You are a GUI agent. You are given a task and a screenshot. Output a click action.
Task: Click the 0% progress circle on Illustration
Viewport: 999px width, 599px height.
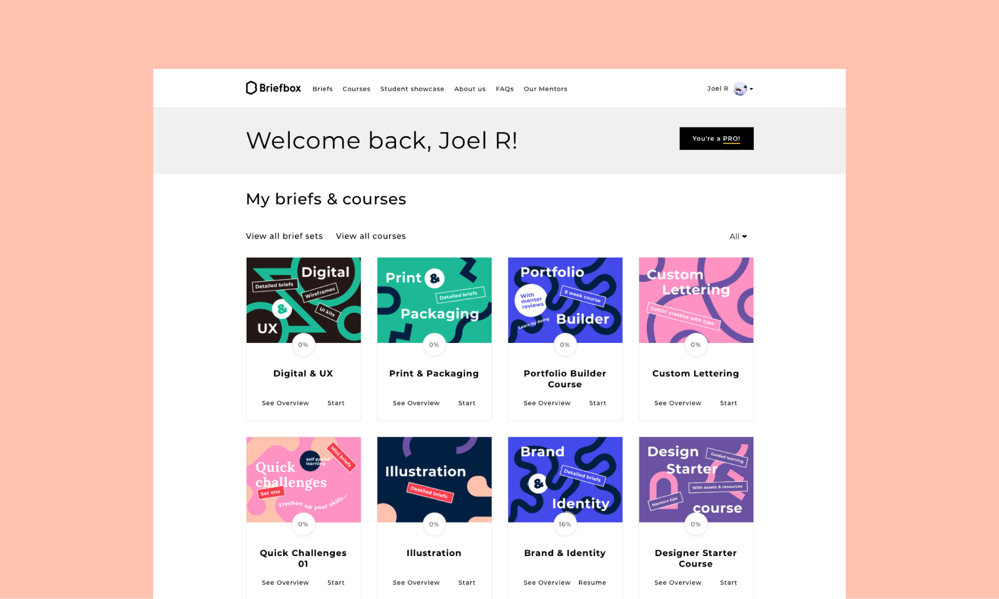tap(434, 524)
